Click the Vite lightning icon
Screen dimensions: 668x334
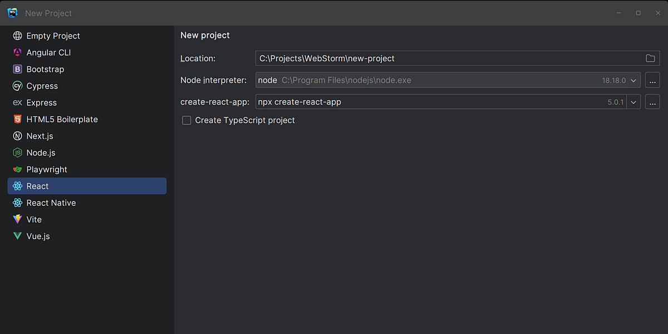pos(18,219)
